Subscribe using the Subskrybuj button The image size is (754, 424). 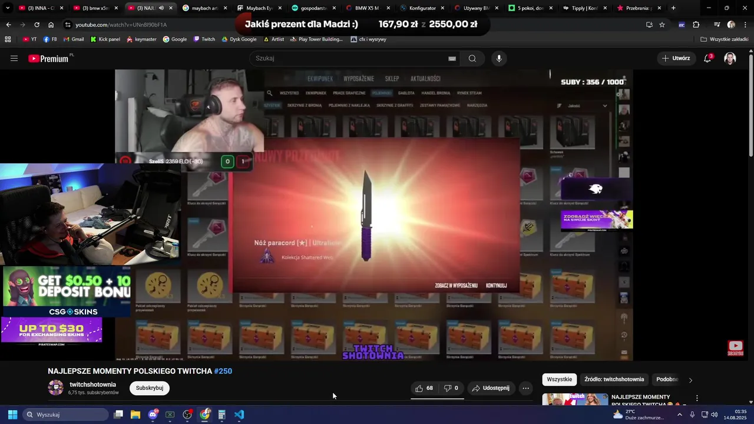150,388
